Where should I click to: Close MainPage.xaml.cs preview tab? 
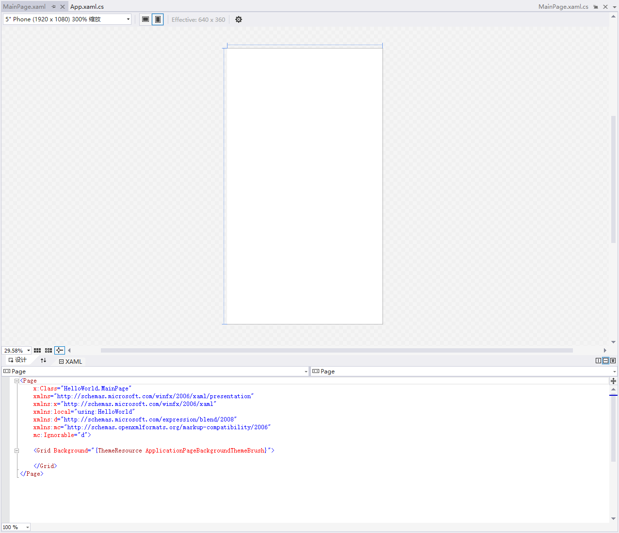point(605,7)
